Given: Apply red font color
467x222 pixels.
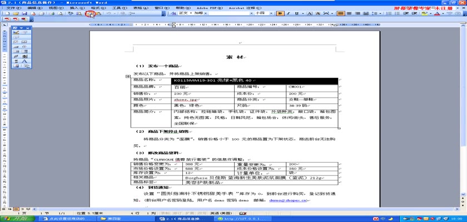Looking at the screenshot, I should [437, 13].
